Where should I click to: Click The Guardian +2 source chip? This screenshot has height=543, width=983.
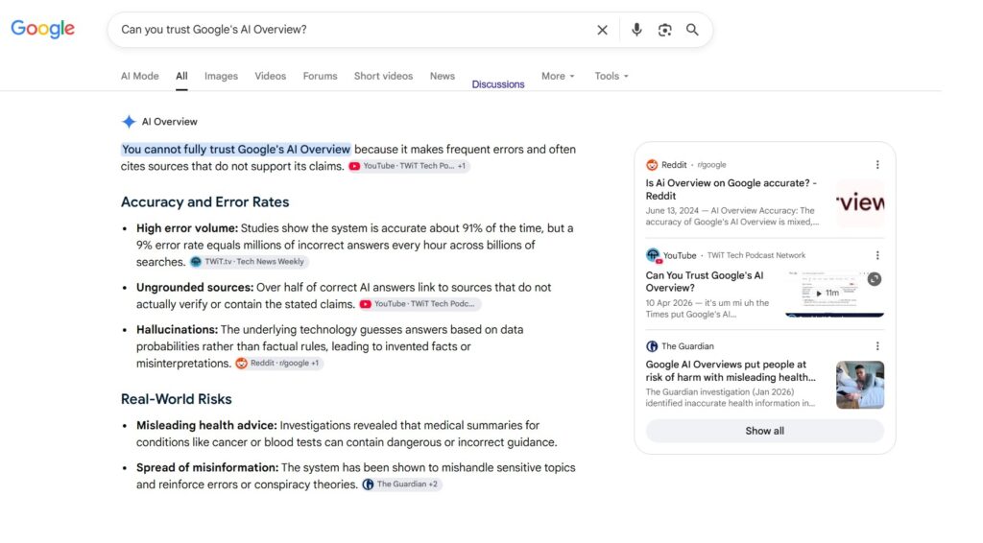click(x=401, y=484)
